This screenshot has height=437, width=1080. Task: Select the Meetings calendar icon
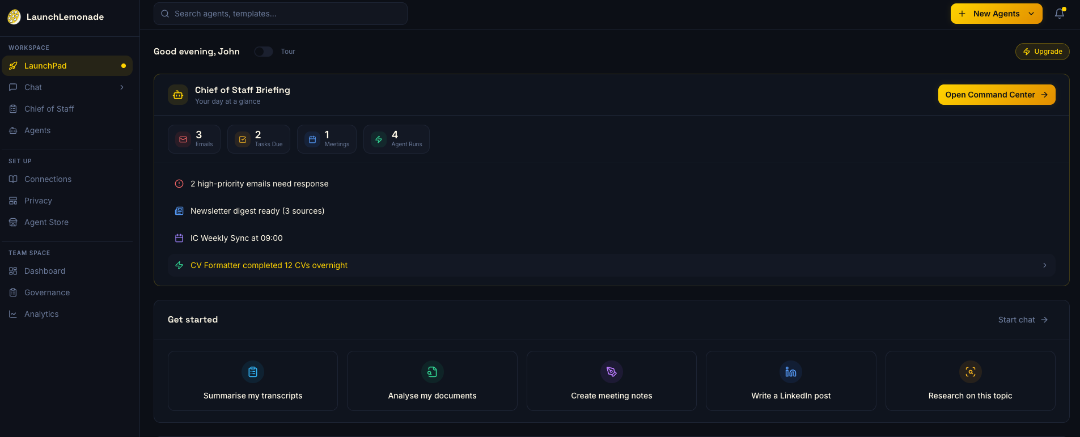point(312,139)
